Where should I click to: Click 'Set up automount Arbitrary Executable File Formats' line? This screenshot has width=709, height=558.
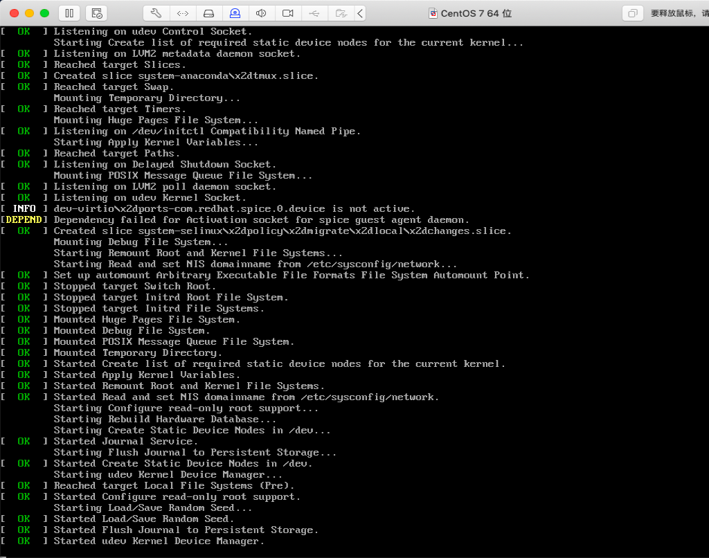pos(291,275)
